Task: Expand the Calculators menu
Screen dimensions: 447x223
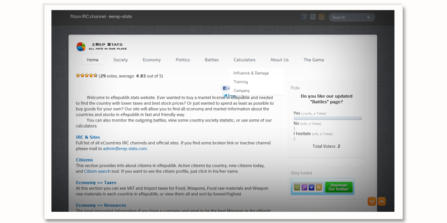Action: pos(245,60)
